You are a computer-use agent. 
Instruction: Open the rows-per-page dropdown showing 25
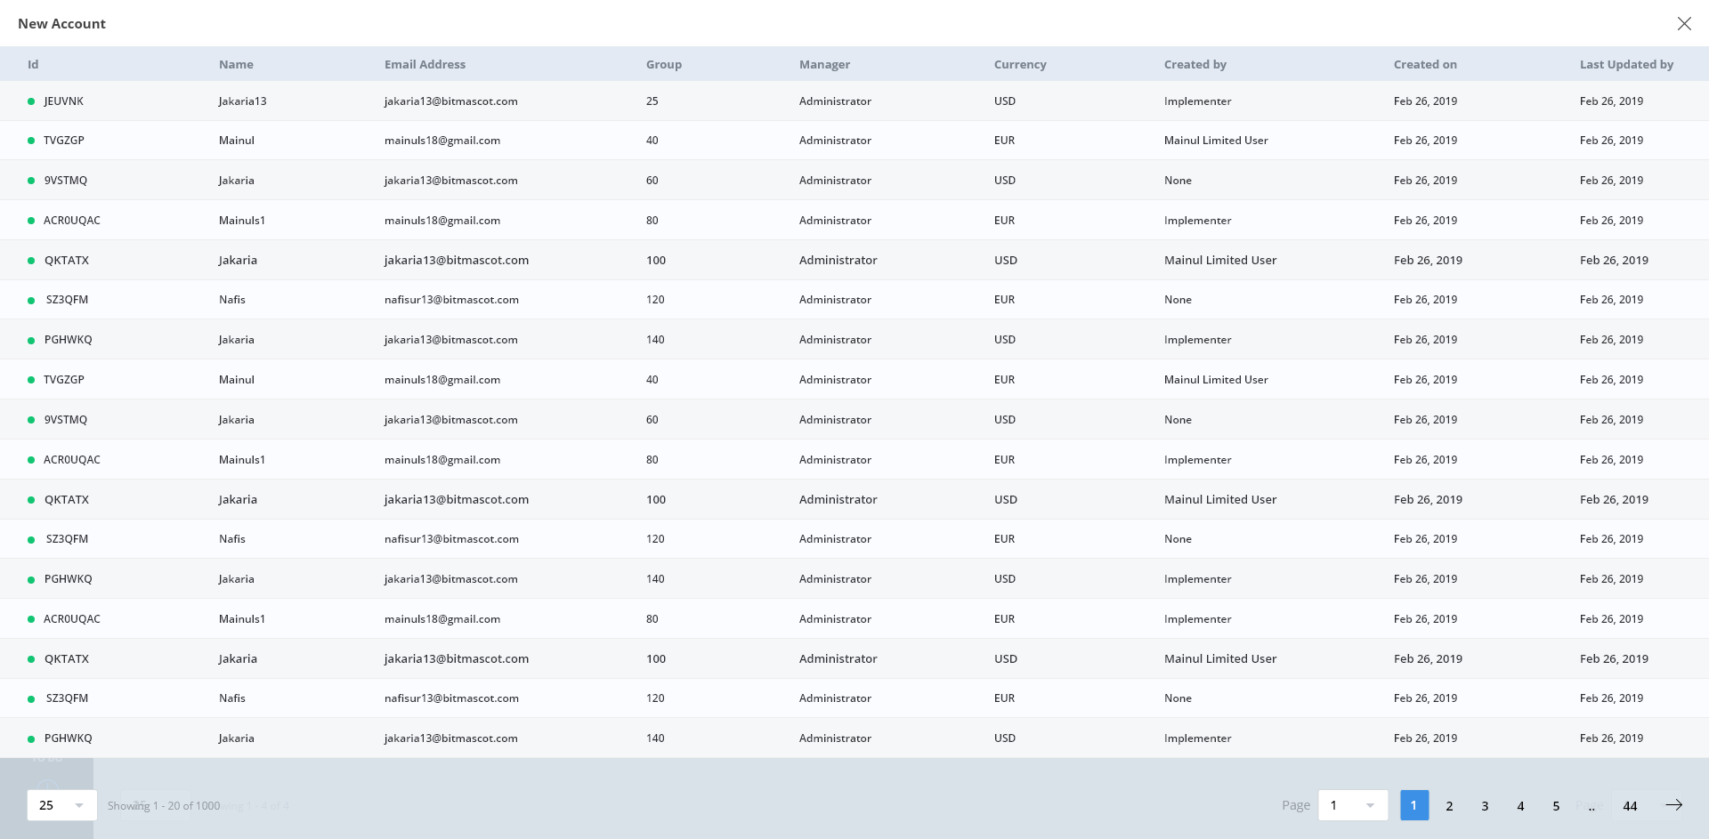[x=61, y=805]
